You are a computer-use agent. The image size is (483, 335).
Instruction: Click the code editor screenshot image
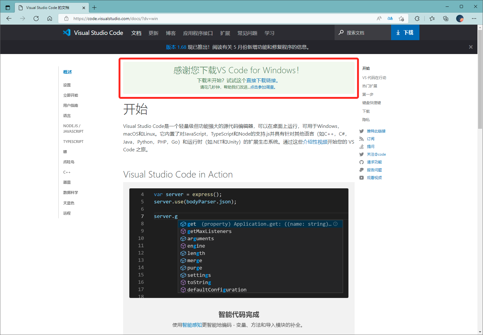coord(239,243)
